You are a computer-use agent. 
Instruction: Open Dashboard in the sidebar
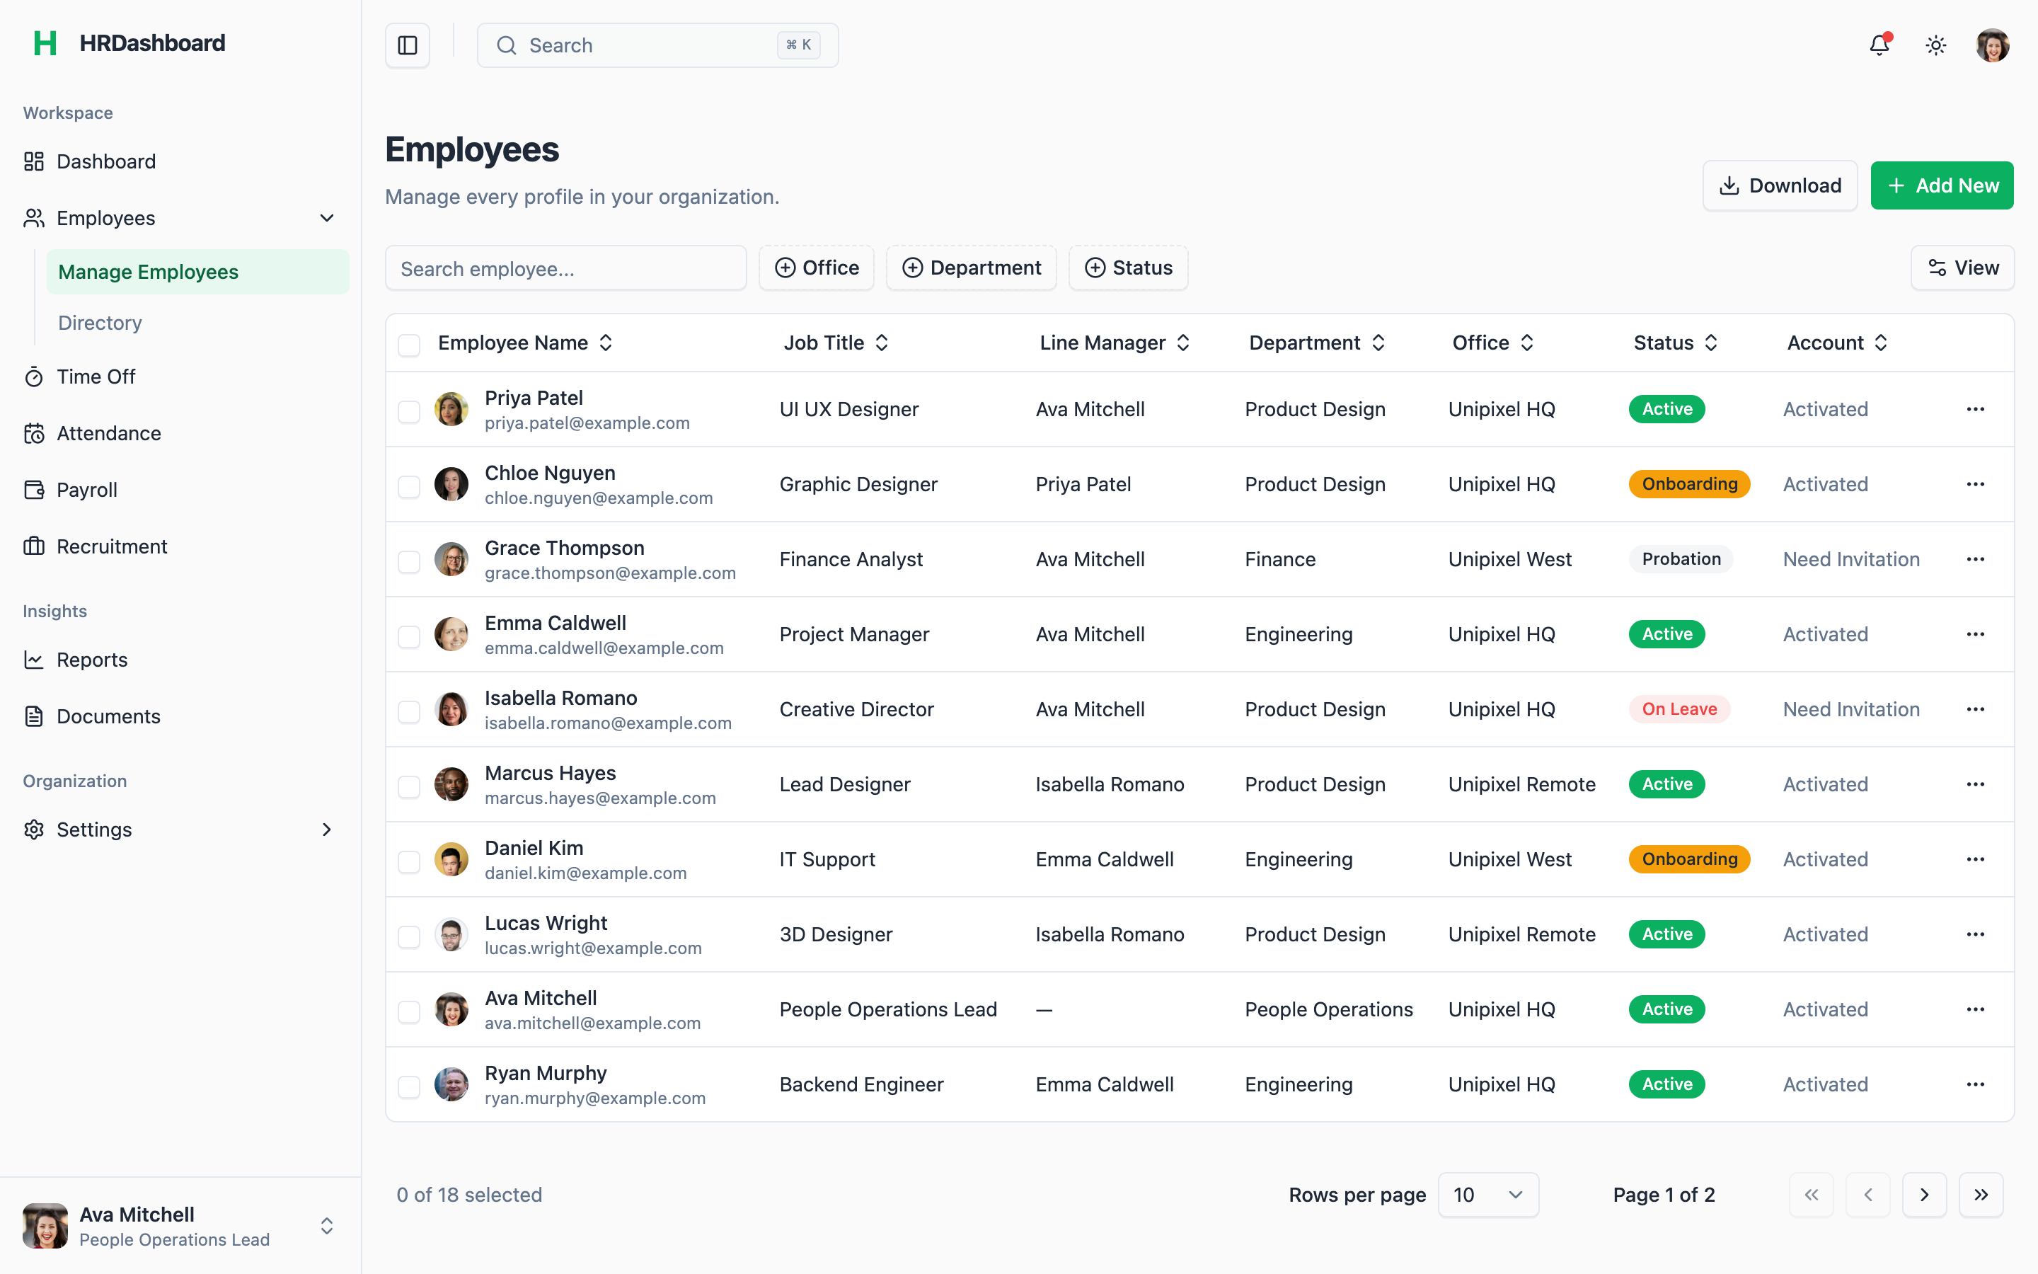coord(179,162)
